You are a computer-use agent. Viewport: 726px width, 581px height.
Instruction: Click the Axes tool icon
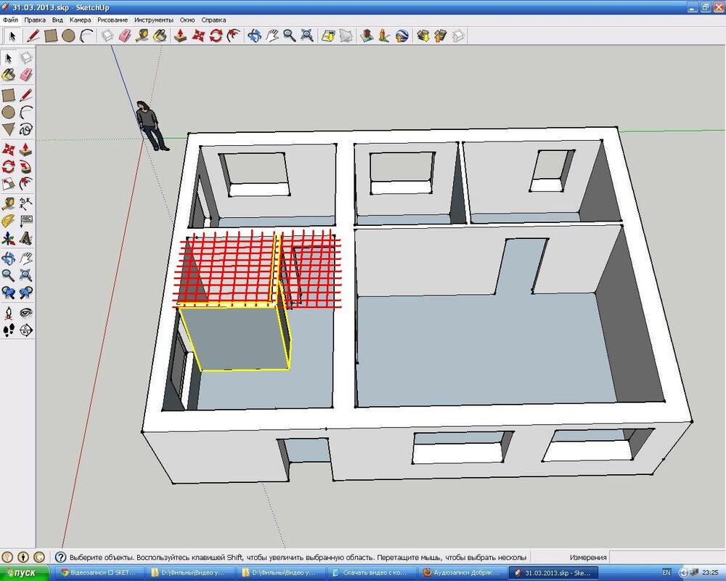[x=8, y=238]
